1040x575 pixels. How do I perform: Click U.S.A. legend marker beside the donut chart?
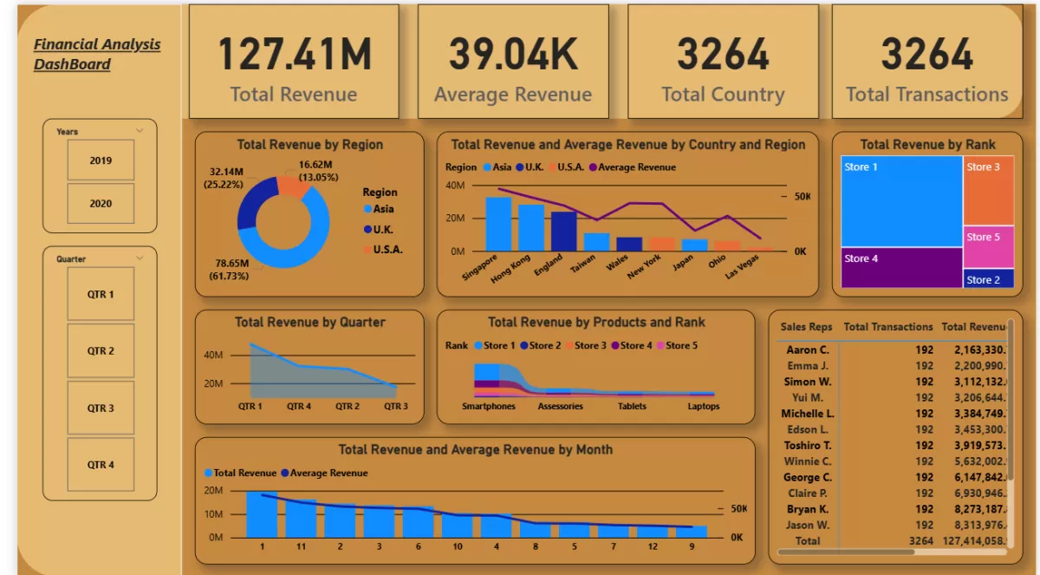tap(368, 250)
